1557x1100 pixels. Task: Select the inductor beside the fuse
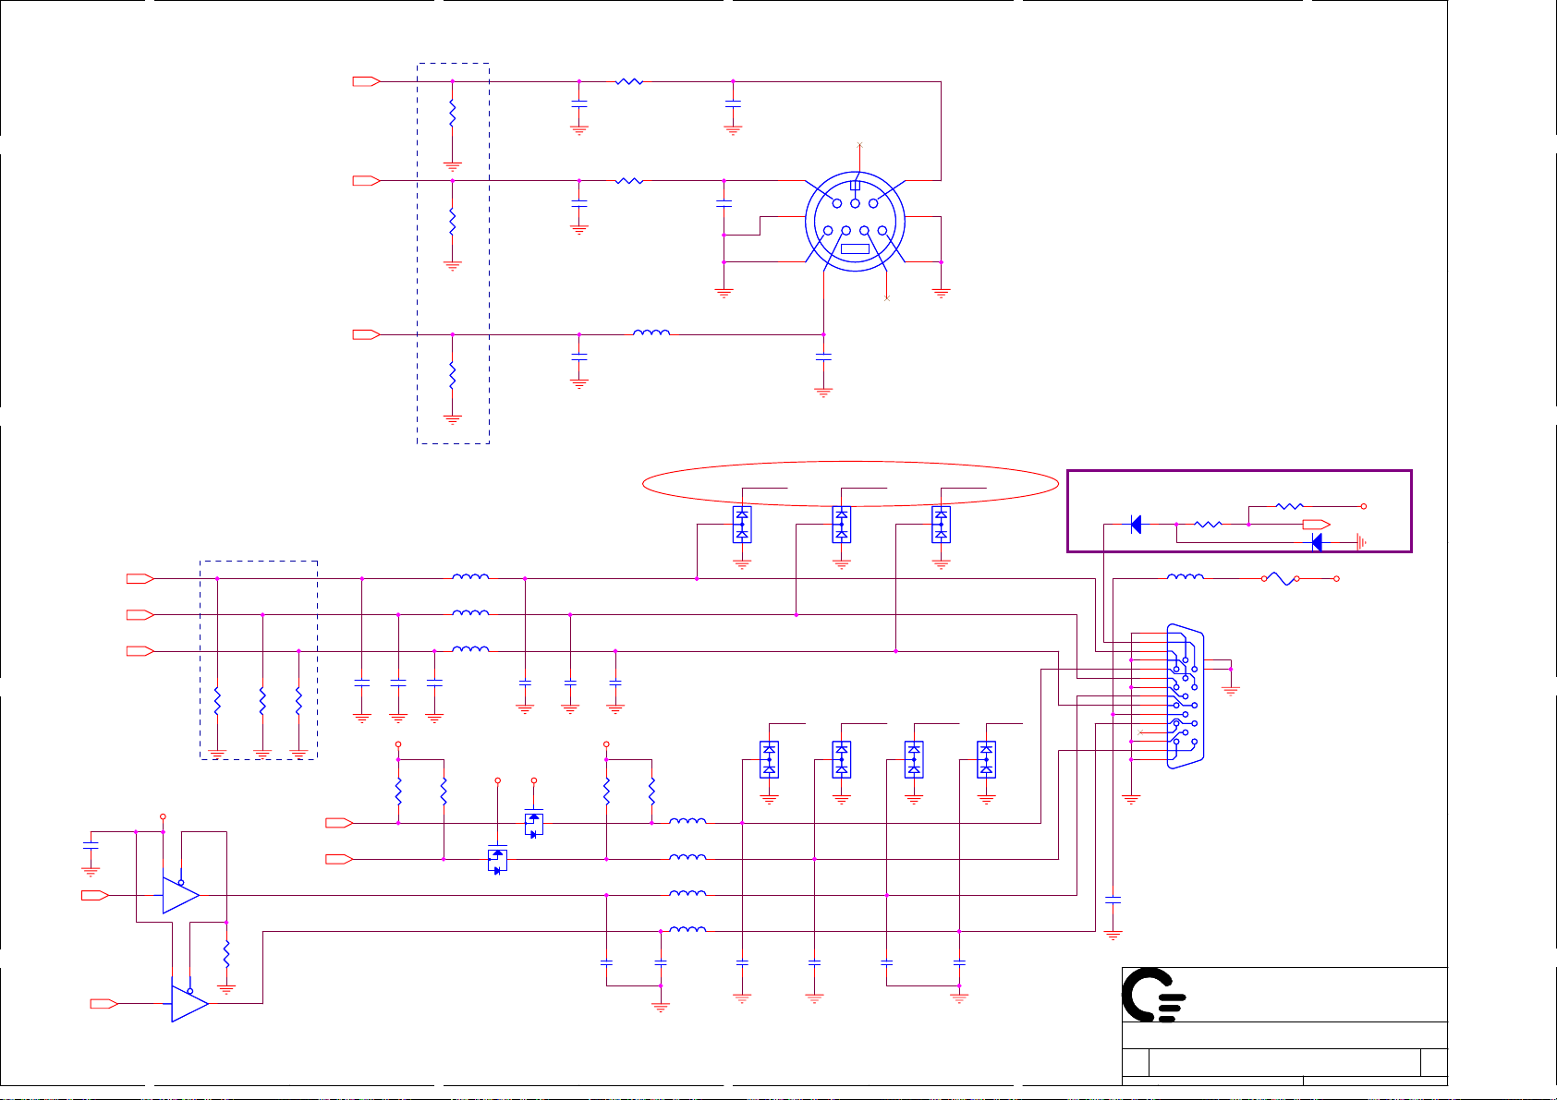pos(1186,577)
